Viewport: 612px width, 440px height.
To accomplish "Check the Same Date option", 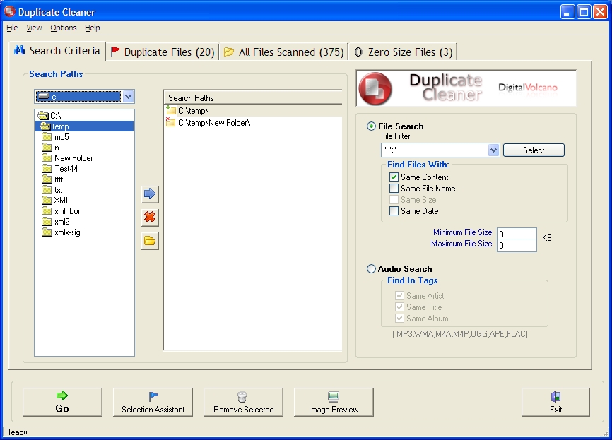I will (394, 211).
